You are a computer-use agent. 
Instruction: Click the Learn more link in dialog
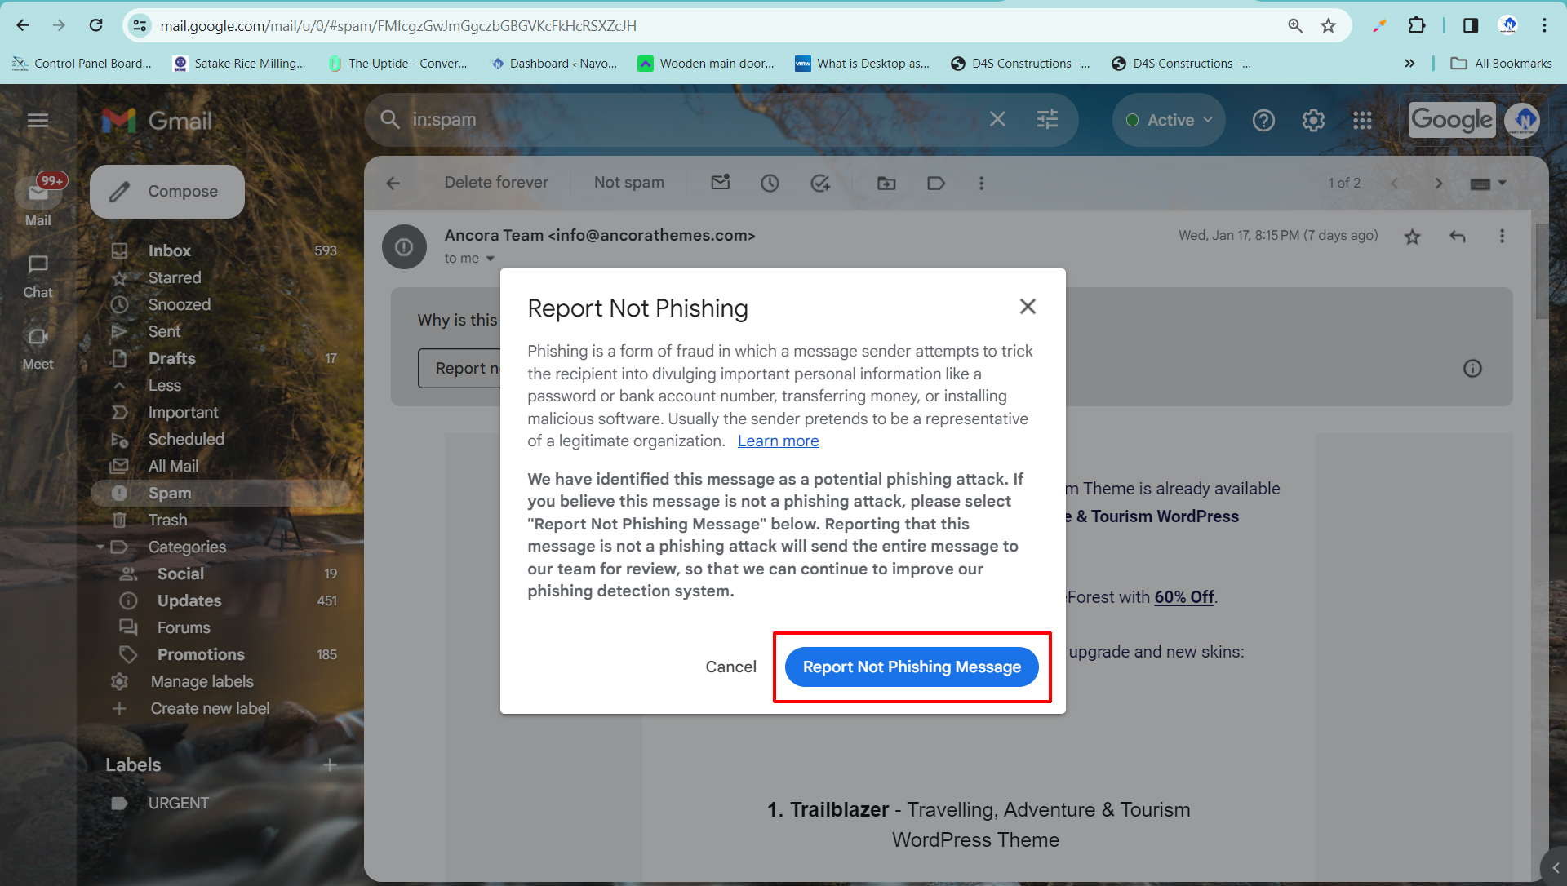(x=778, y=441)
